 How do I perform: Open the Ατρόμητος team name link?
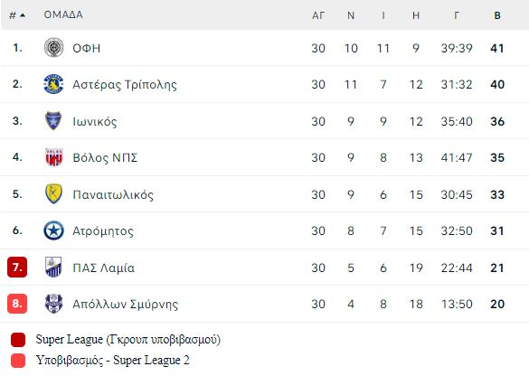(x=103, y=231)
